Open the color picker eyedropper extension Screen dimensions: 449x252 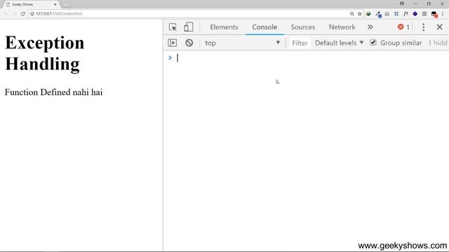tap(379, 14)
